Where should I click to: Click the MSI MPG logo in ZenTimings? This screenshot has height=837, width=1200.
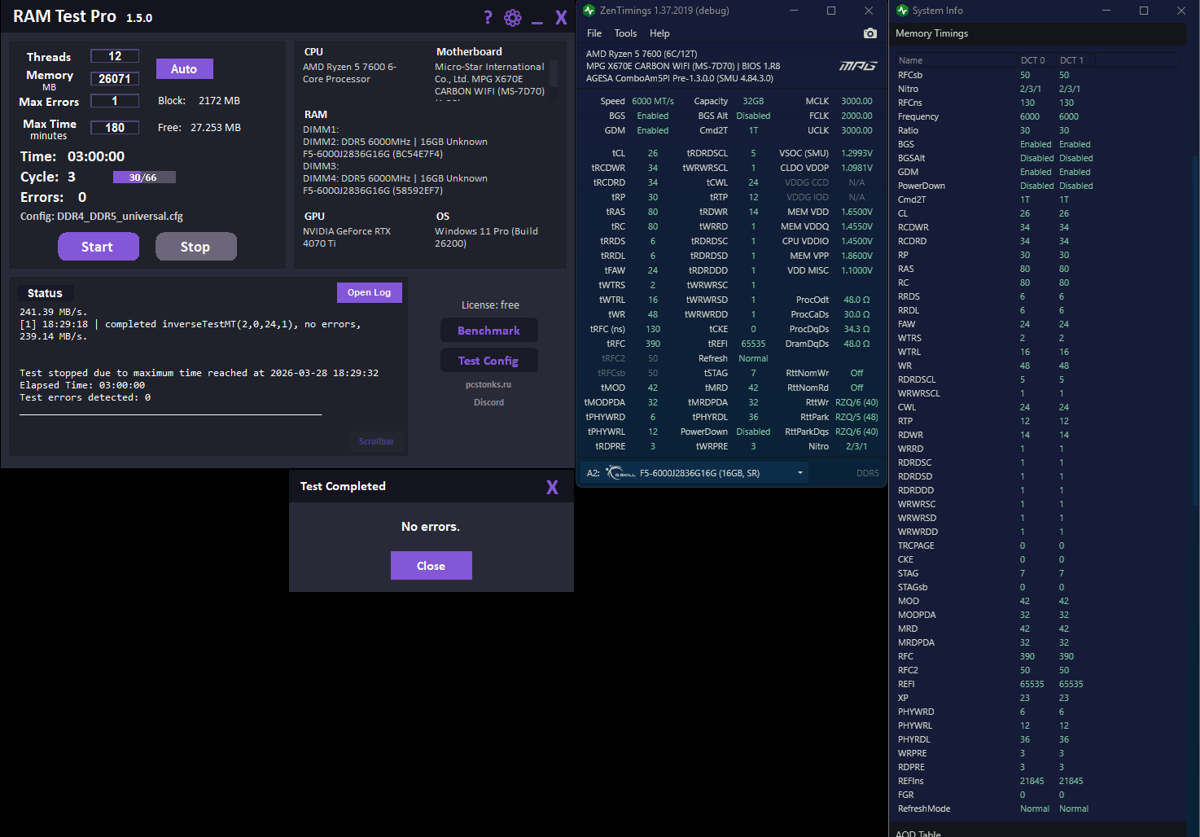(x=858, y=66)
